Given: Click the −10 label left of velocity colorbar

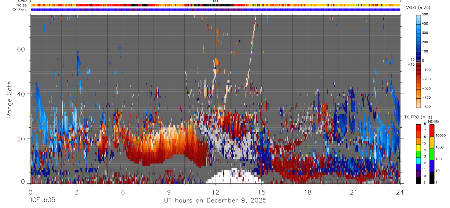Looking at the screenshot, I should click(411, 64).
